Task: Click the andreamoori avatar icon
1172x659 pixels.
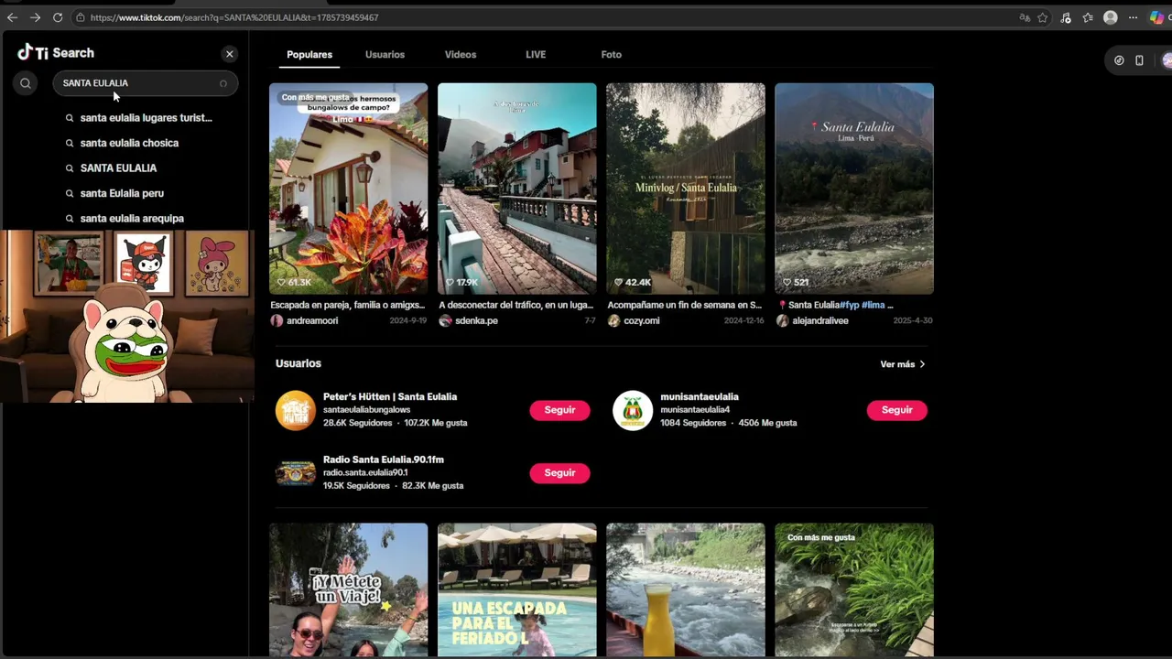Action: 277,321
